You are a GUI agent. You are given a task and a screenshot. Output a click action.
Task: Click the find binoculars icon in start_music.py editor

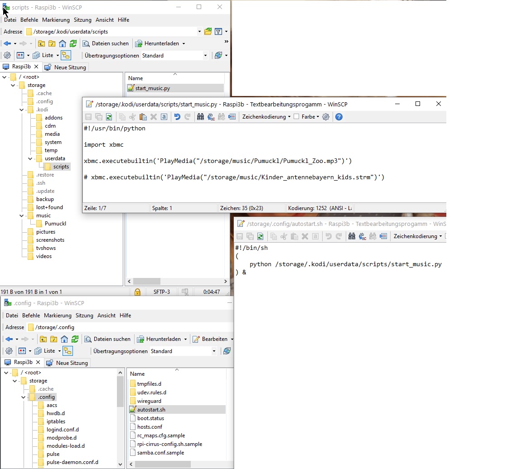point(200,117)
